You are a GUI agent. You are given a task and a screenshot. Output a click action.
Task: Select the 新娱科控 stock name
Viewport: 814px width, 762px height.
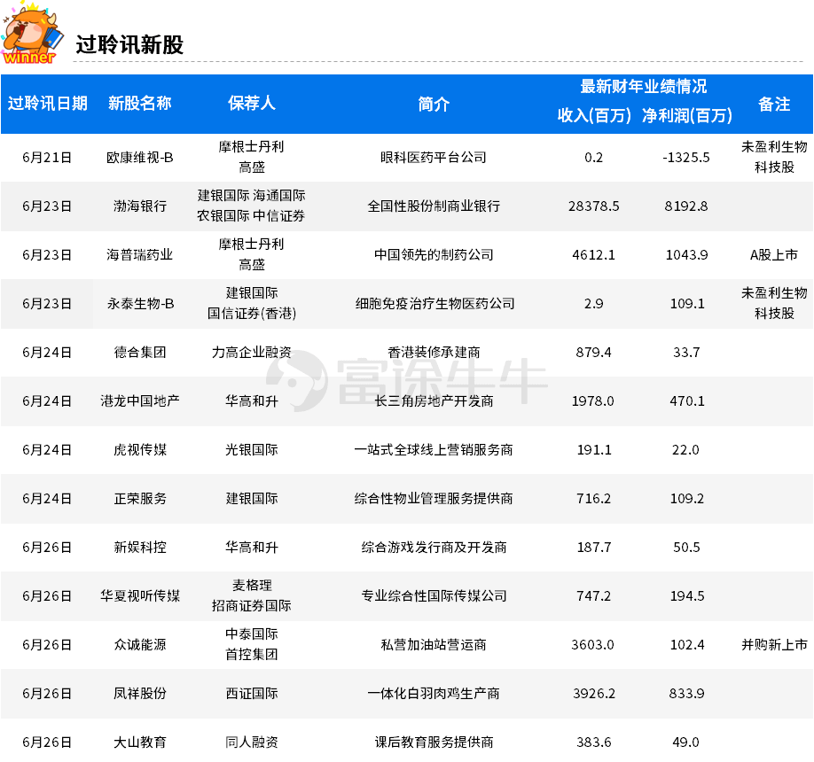[x=139, y=548]
